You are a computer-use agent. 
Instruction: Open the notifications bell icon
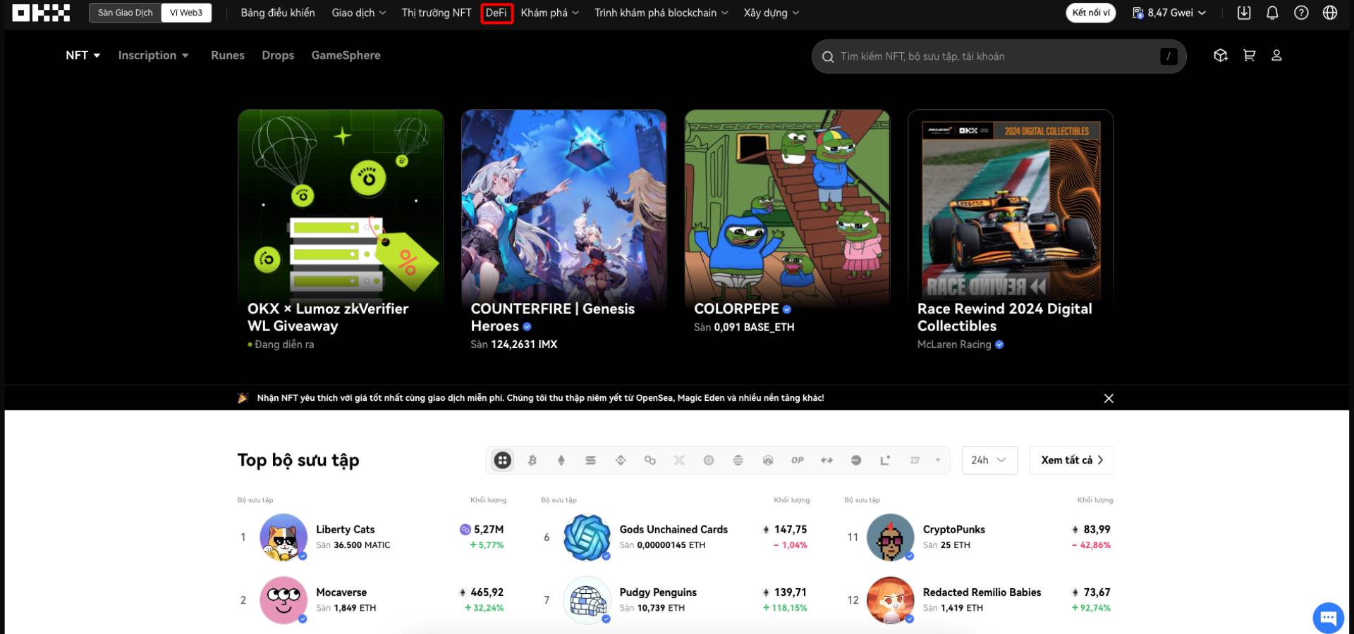pyautogui.click(x=1272, y=13)
